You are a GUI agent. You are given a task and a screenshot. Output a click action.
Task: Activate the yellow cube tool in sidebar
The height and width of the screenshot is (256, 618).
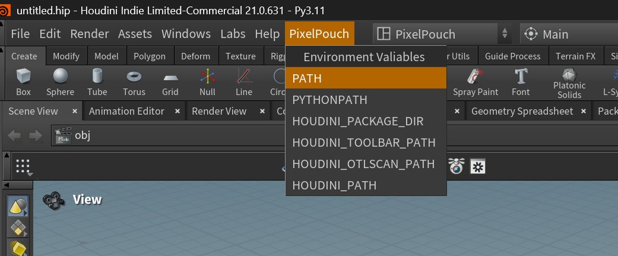point(18,248)
